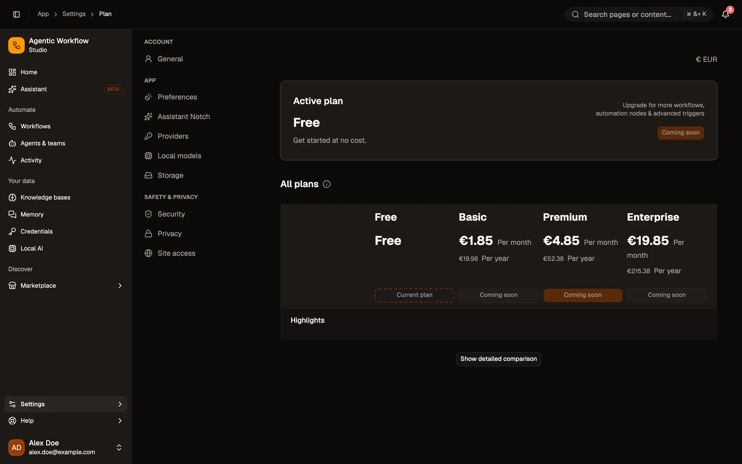Click the Agentic Workflow Studio logo
This screenshot has width=742, height=464.
coord(16,45)
